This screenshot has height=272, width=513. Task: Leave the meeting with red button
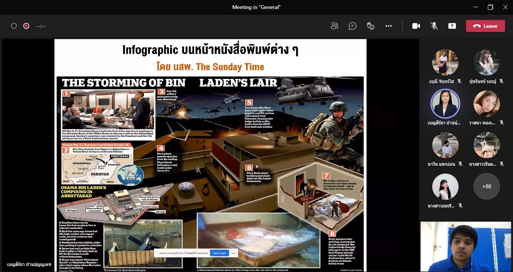coord(486,26)
